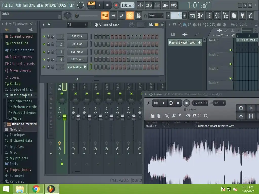Select Edison's scissors cut tool
The width and height of the screenshot is (259, 194).
[167, 116]
